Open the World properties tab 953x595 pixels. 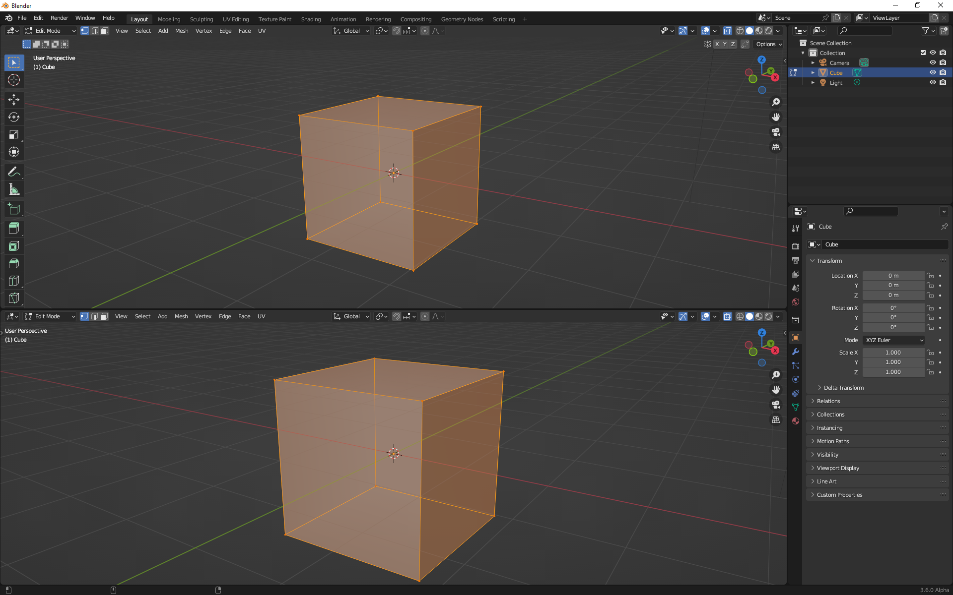pyautogui.click(x=796, y=302)
